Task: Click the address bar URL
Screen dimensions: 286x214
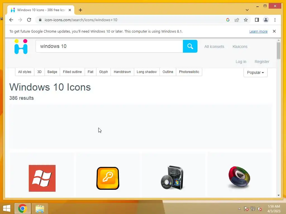Action: pyautogui.click(x=81, y=20)
